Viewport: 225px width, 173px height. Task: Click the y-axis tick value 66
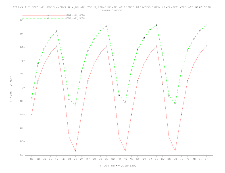click(22, 114)
